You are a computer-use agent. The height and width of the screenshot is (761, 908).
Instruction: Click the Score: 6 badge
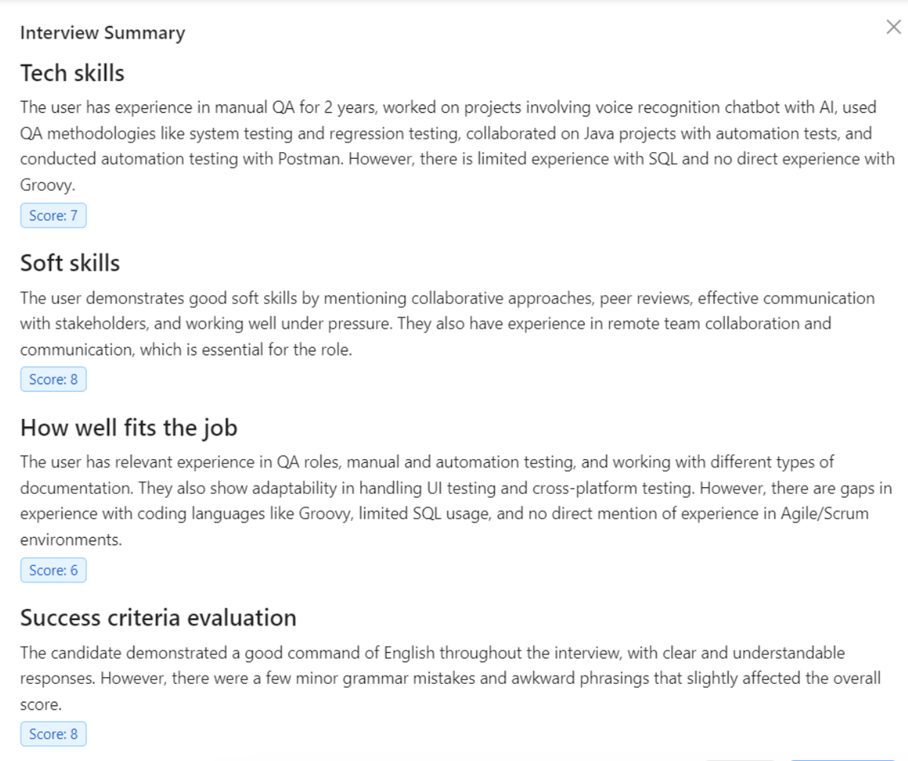tap(54, 570)
